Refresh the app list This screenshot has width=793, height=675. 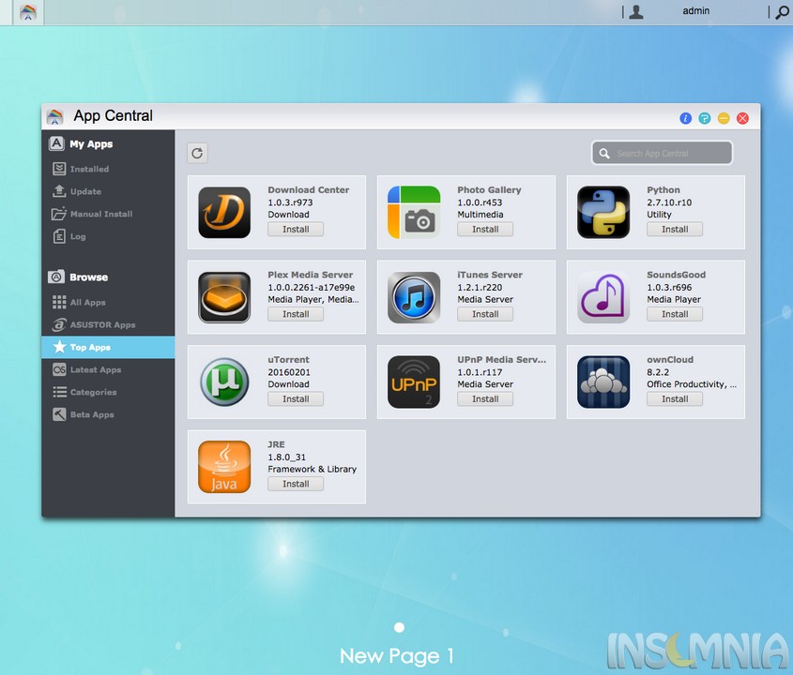point(197,153)
